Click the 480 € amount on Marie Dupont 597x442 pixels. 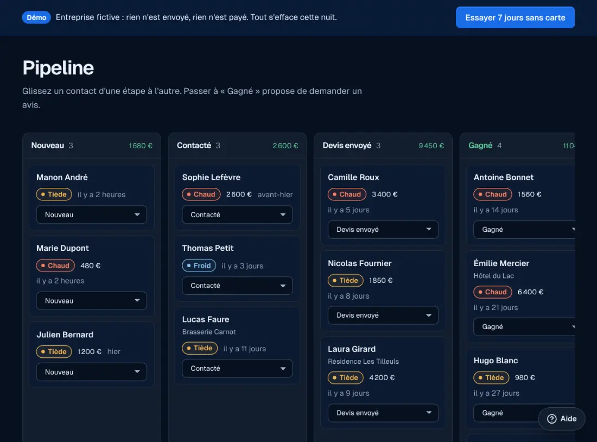90,266
